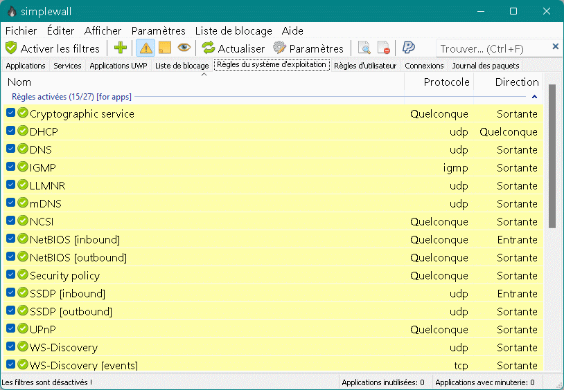564x390 pixels.
Task: Click the Règles activées (15/27) group label
Action: (71, 97)
